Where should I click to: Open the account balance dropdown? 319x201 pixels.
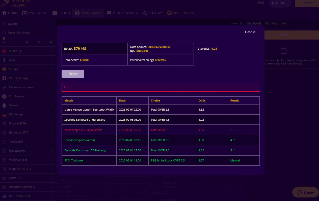click(x=280, y=3)
